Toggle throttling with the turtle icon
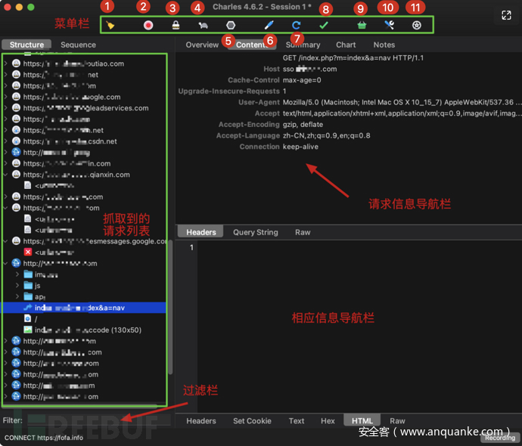This screenshot has height=446, width=522. click(x=203, y=25)
